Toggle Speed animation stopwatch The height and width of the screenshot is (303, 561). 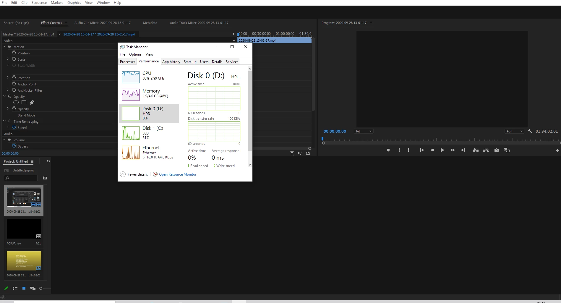pos(14,127)
